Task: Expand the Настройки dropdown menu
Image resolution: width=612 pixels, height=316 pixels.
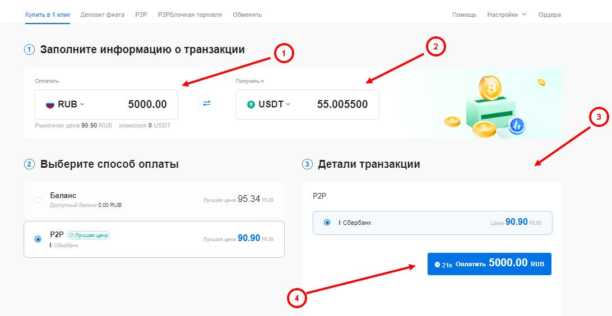Action: (507, 15)
